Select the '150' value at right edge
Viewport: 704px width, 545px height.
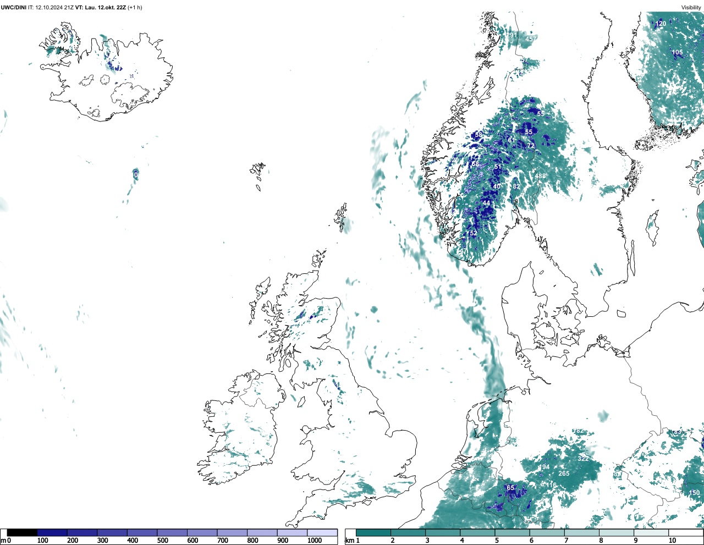click(694, 493)
